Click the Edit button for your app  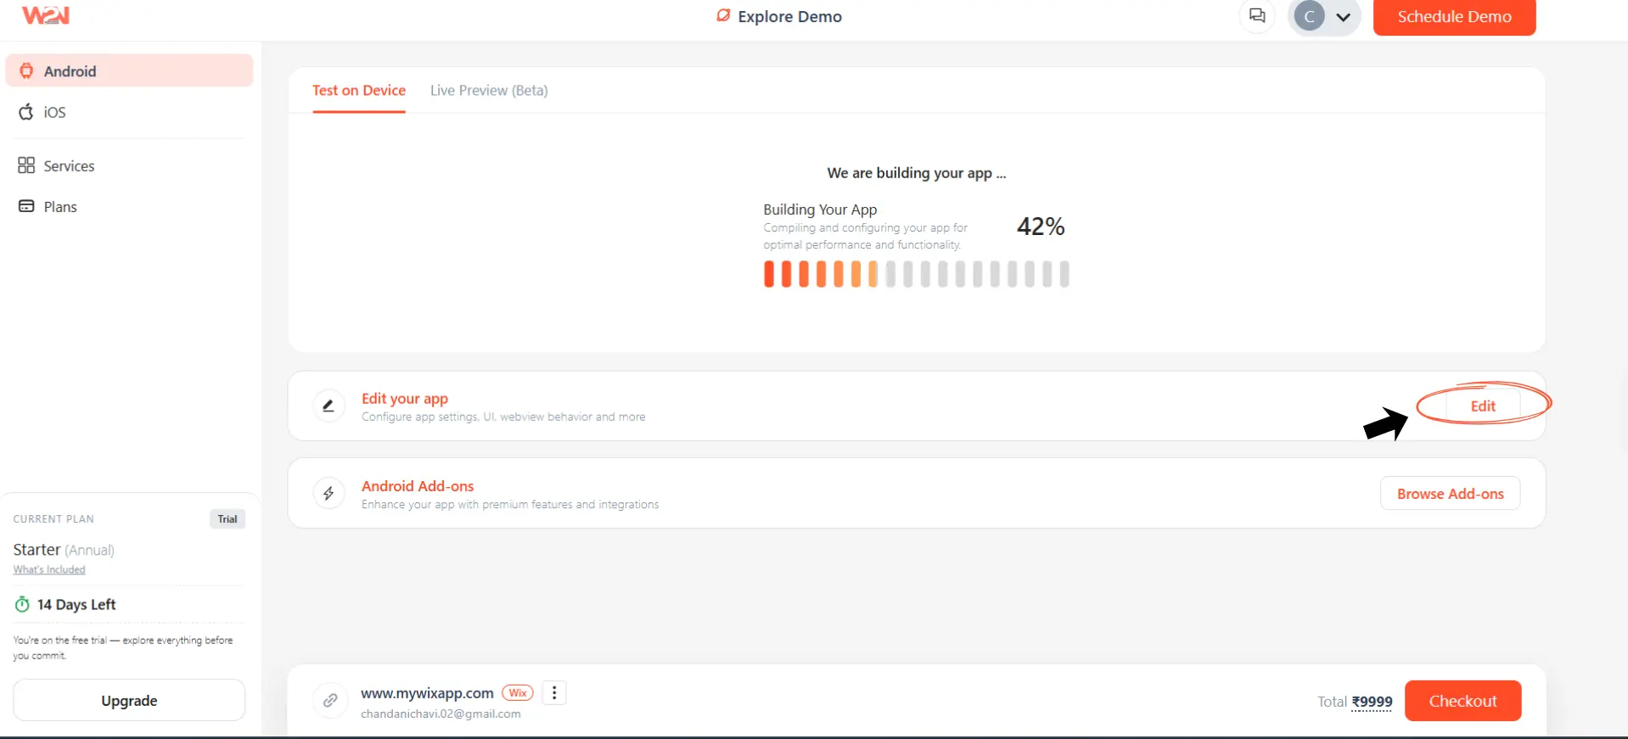pyautogui.click(x=1483, y=406)
